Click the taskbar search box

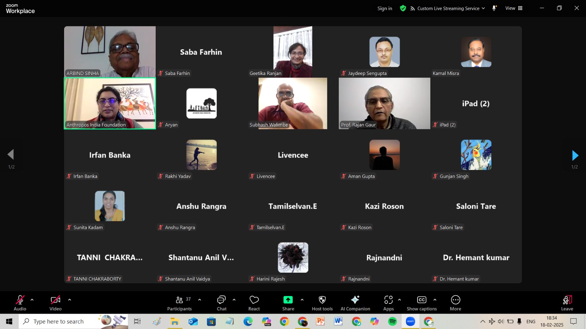tap(73, 321)
